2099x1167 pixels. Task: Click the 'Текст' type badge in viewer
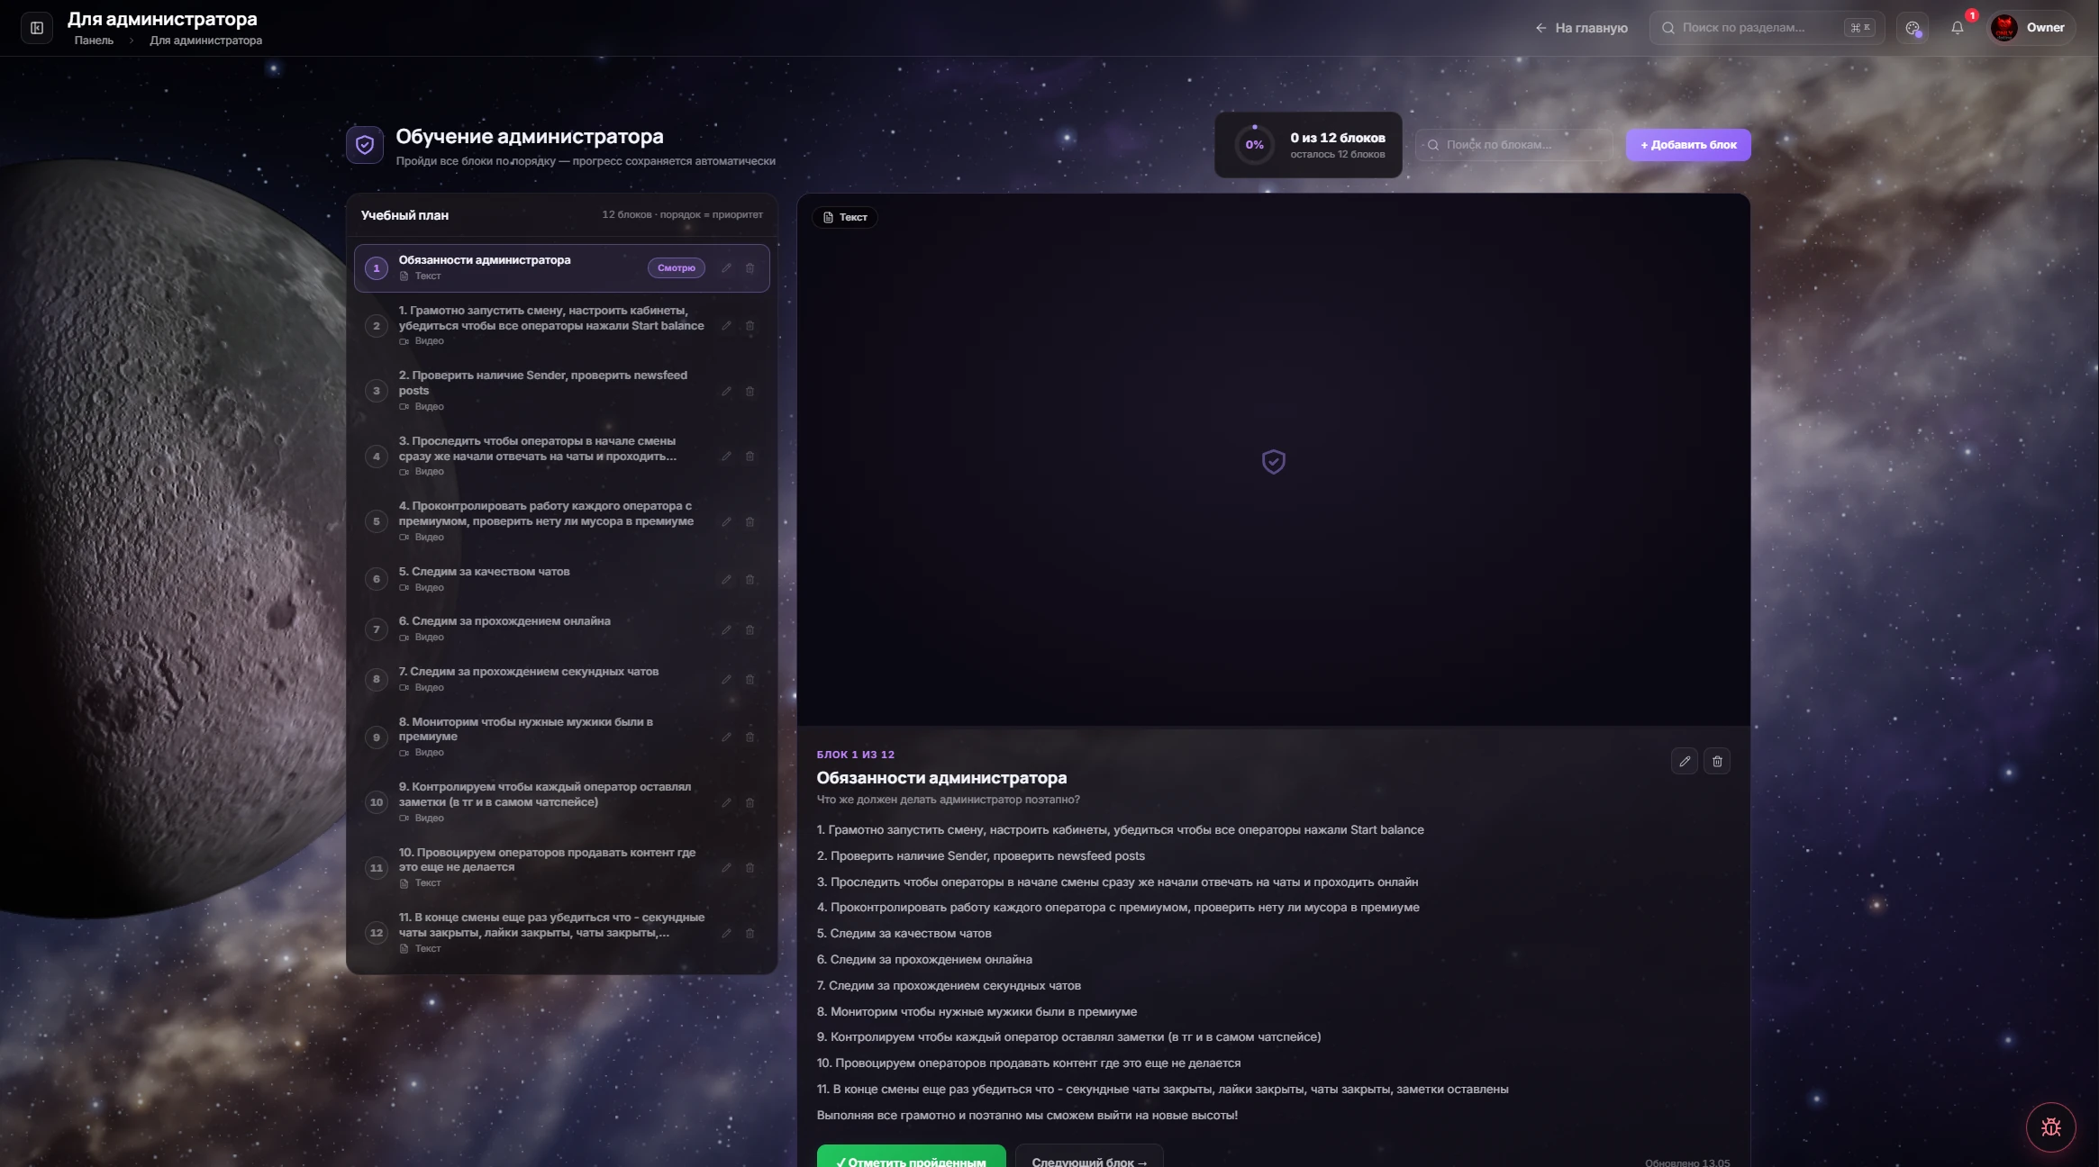845,217
